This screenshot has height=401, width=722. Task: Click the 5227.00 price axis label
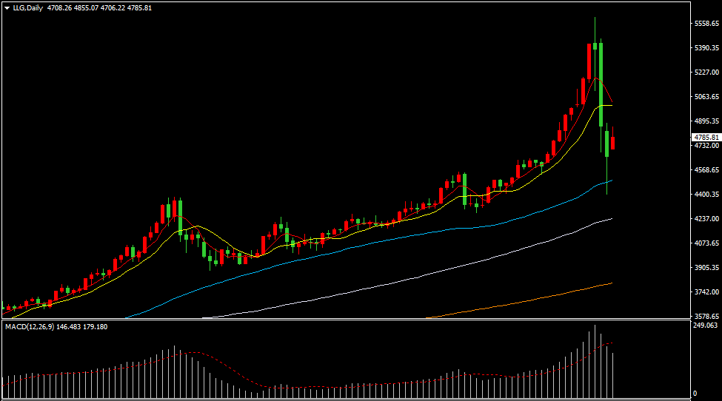(706, 73)
